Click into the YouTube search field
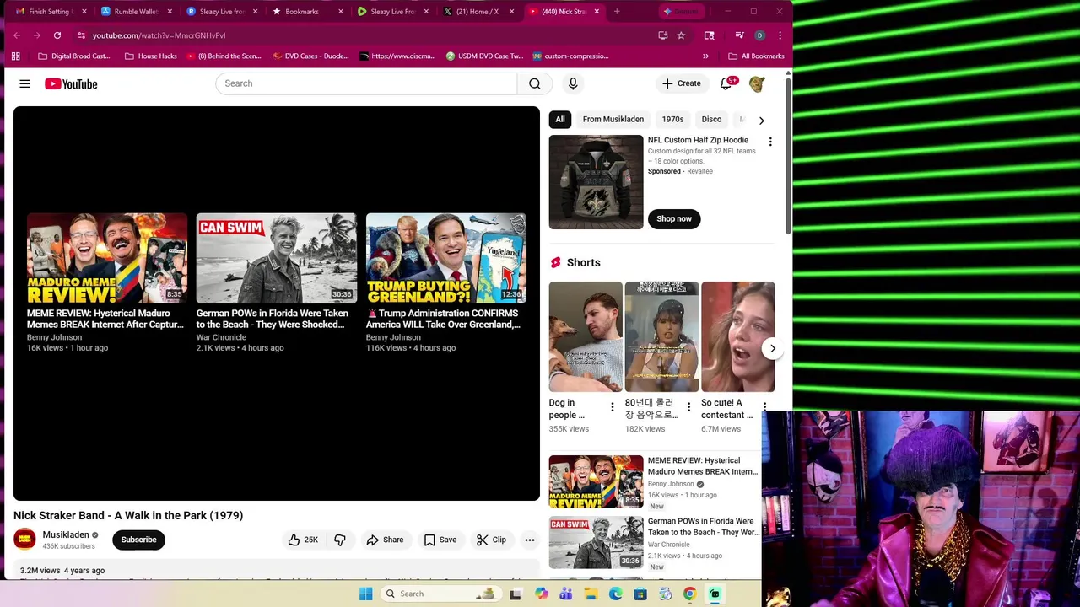This screenshot has height=607, width=1080. (x=366, y=83)
